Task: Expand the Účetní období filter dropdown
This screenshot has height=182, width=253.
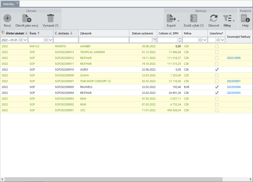Action: (x=25, y=40)
